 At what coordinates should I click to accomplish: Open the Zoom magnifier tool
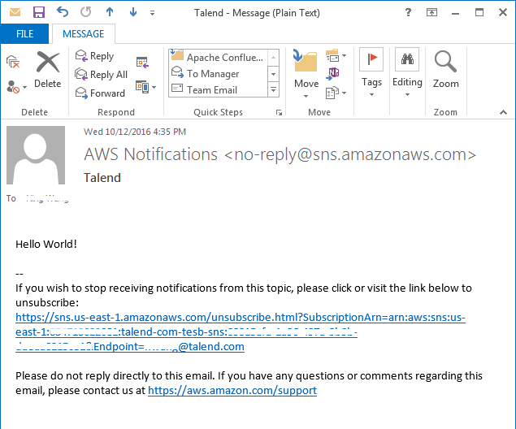(x=445, y=70)
